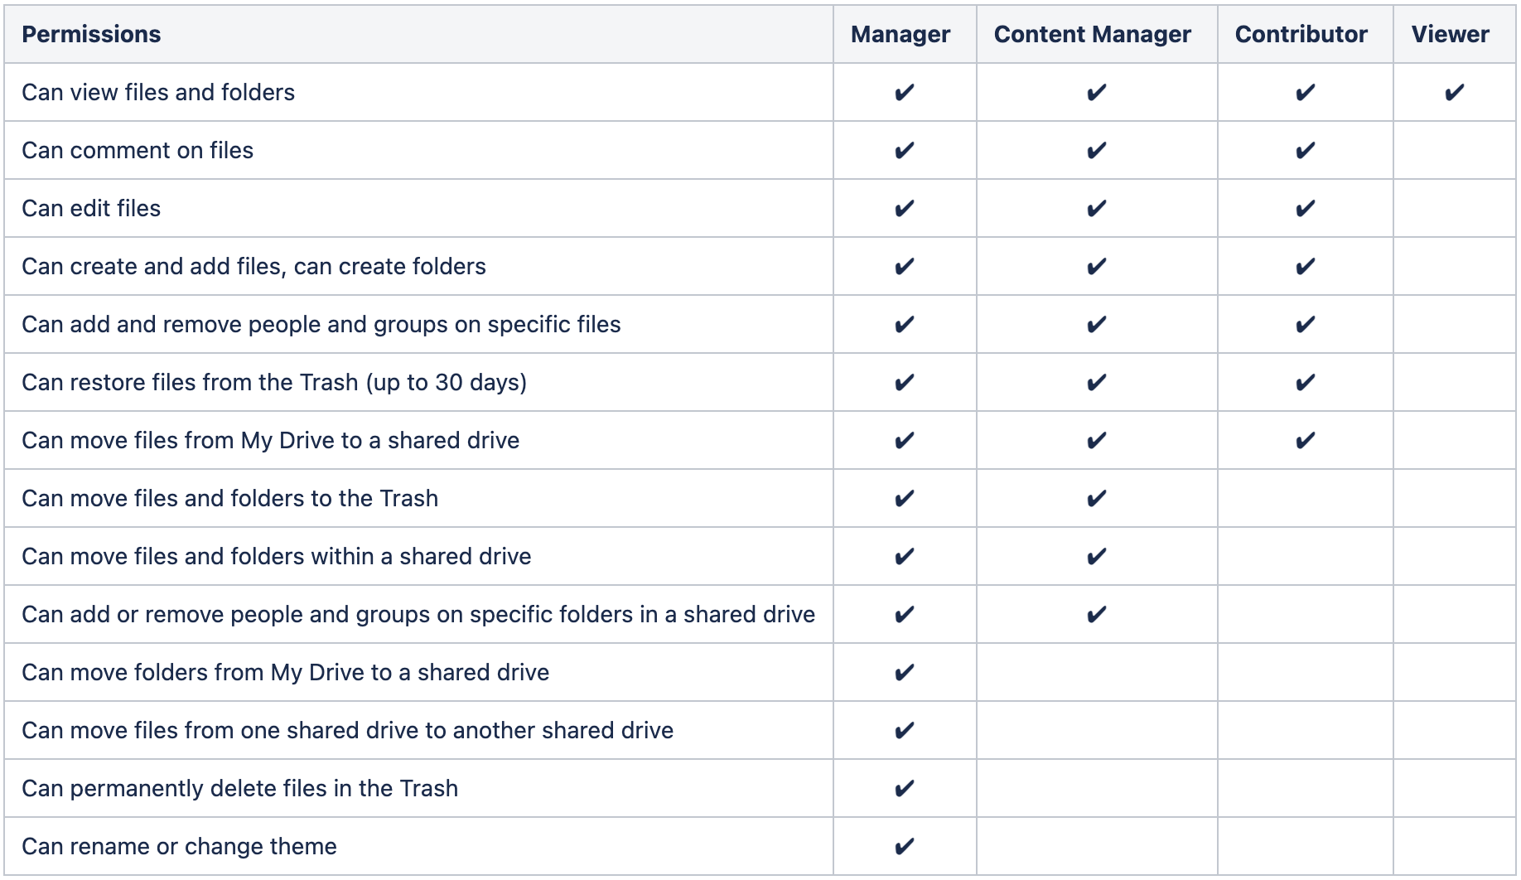This screenshot has height=880, width=1521.
Task: Click 'Can move files and folders within a shared drive'
Action: pos(276,557)
